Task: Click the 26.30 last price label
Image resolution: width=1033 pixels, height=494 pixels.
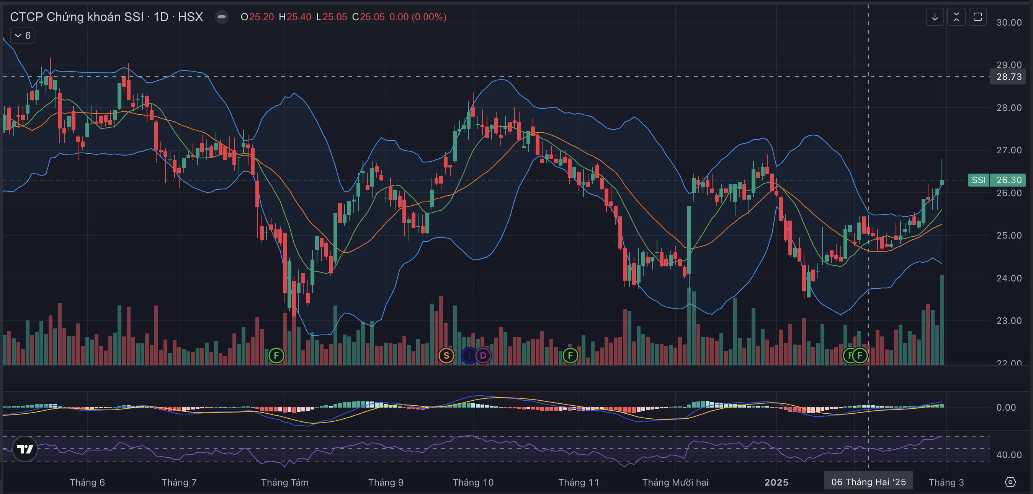Action: 1008,180
